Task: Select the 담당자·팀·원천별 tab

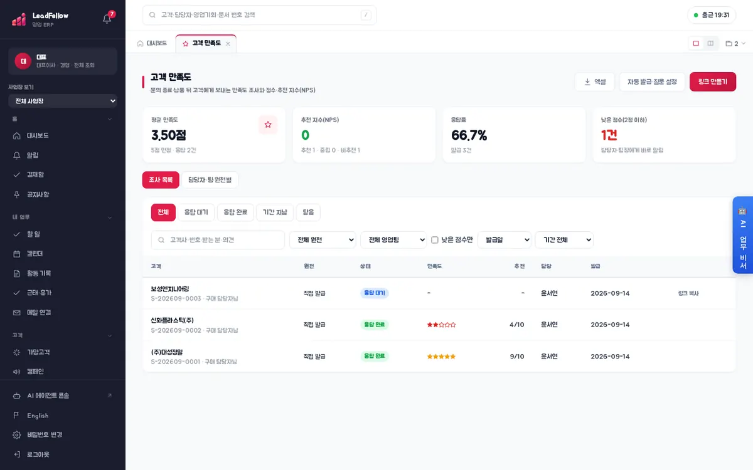Action: tap(210, 180)
